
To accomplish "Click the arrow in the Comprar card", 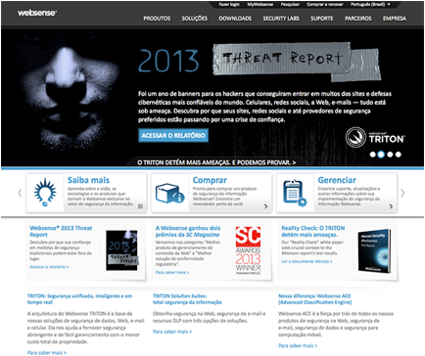I will coord(265,206).
